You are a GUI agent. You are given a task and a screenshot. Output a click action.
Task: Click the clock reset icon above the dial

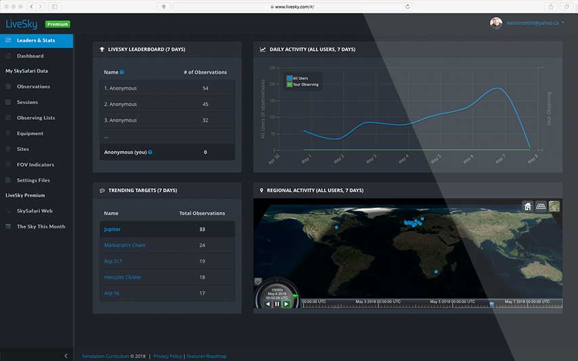pos(258,282)
